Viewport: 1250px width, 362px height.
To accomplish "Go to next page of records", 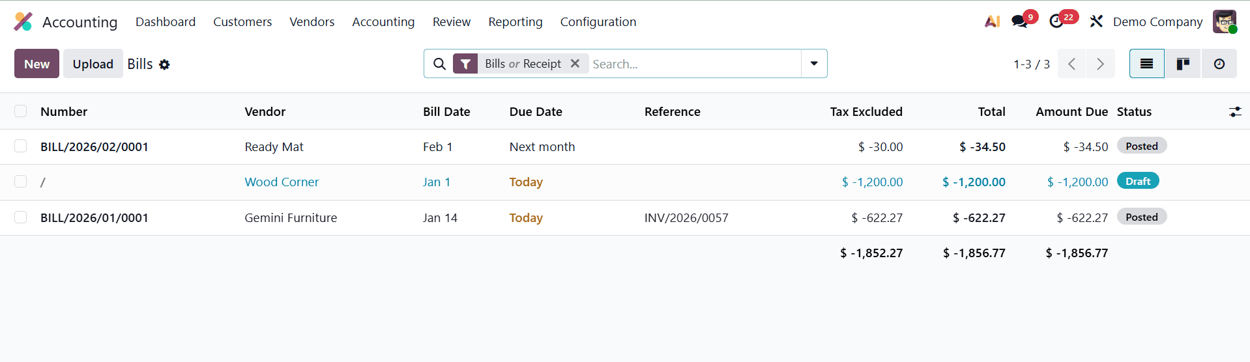I will (x=1101, y=64).
